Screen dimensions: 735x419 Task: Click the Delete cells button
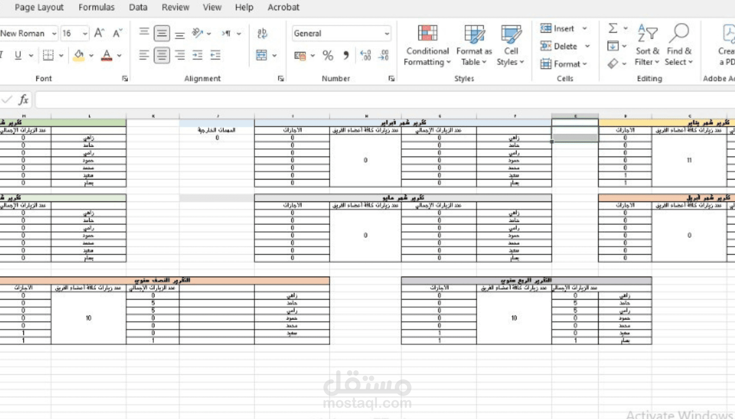coord(559,46)
